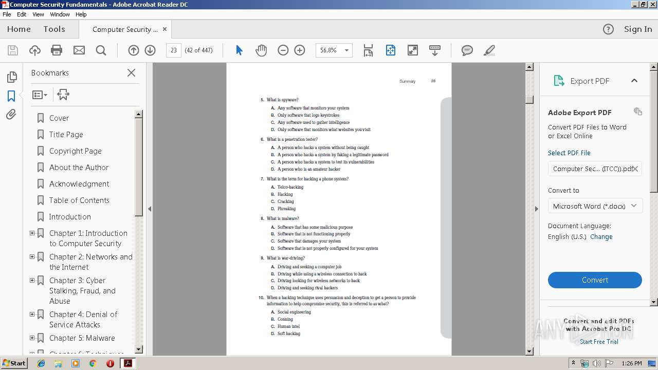Open the Edit menu
This screenshot has height=370, width=658.
[x=22, y=14]
